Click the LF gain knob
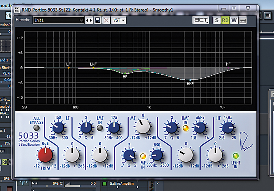 pos(72,155)
